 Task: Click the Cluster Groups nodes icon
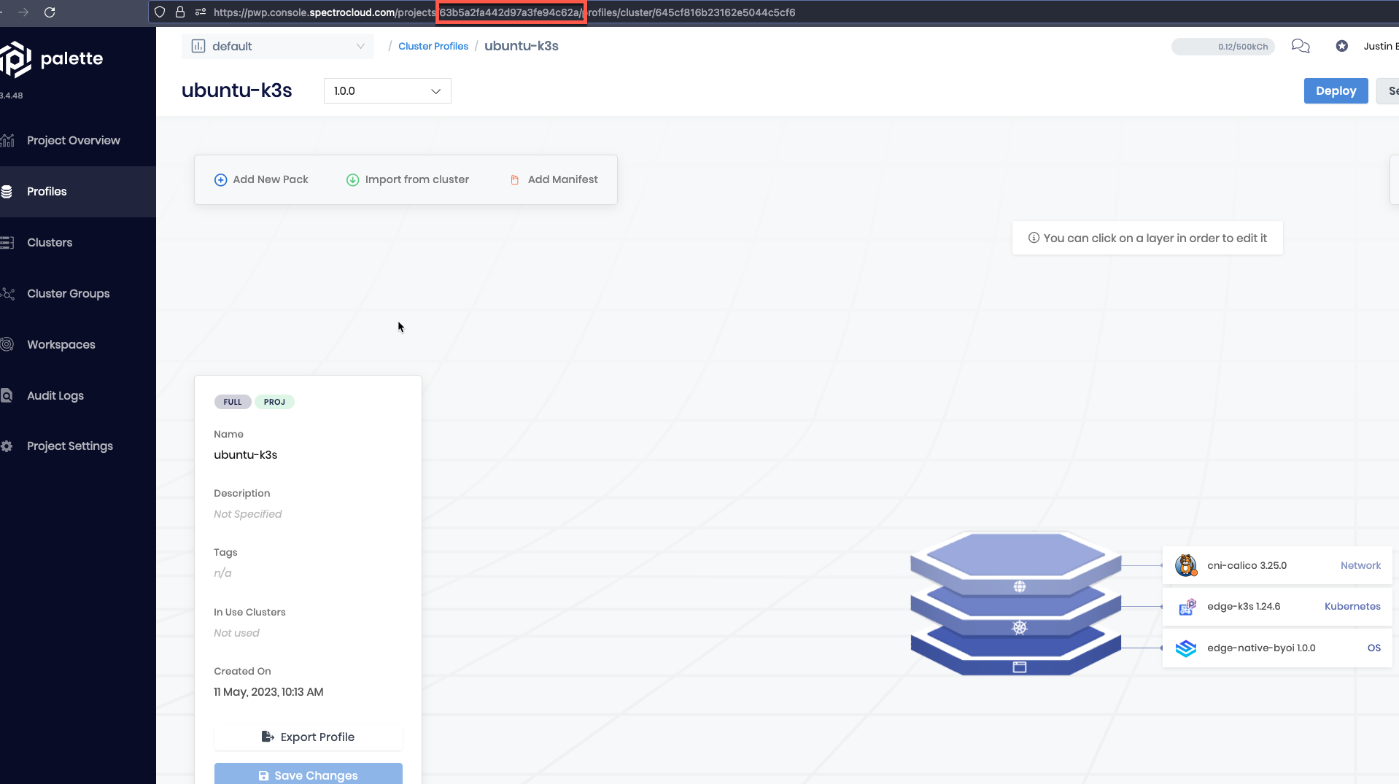click(7, 293)
